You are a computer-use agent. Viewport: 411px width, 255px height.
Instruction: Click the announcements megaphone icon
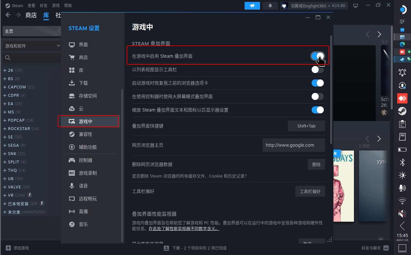tap(252, 6)
